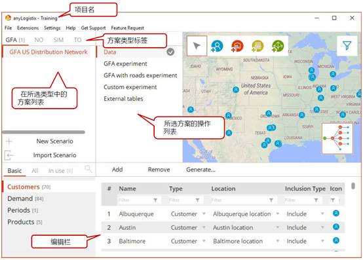
Task: Click the import arrow icon beside Import Scenario
Action: pos(9,155)
